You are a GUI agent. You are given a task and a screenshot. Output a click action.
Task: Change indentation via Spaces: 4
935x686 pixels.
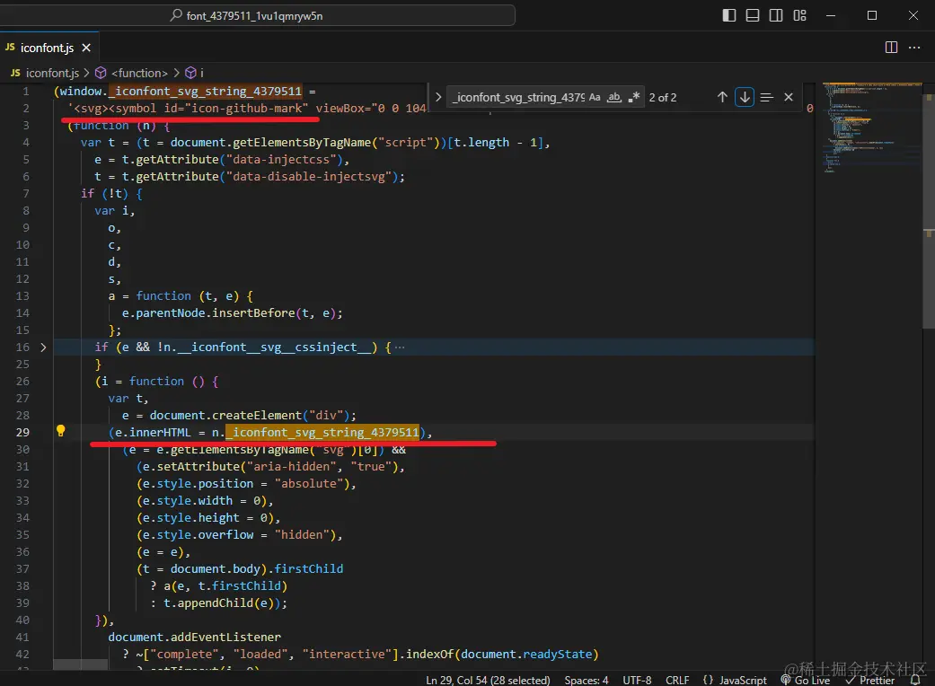point(587,680)
